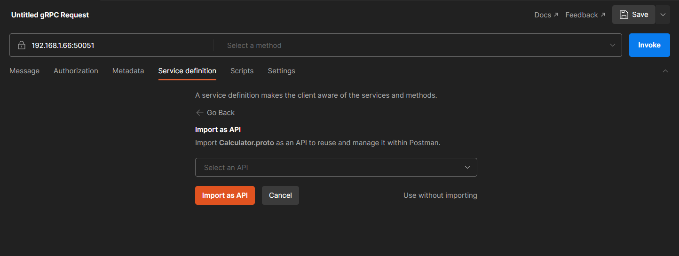Toggle the TLS lock icon in URL bar

[21, 46]
